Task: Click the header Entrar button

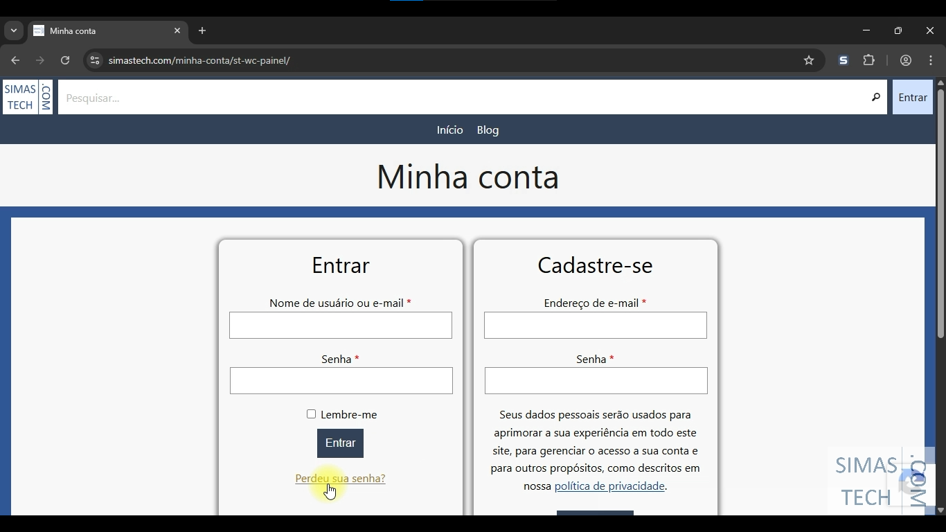Action: tap(913, 98)
